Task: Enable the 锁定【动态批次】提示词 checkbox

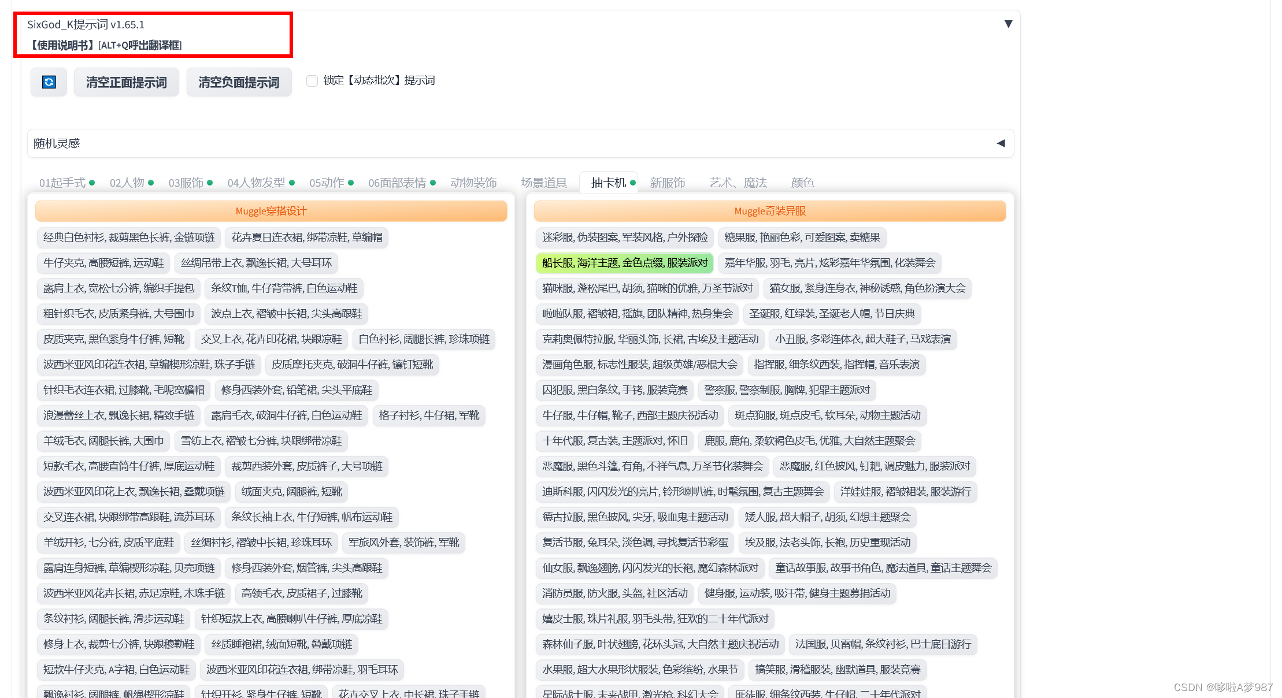Action: tap(312, 81)
